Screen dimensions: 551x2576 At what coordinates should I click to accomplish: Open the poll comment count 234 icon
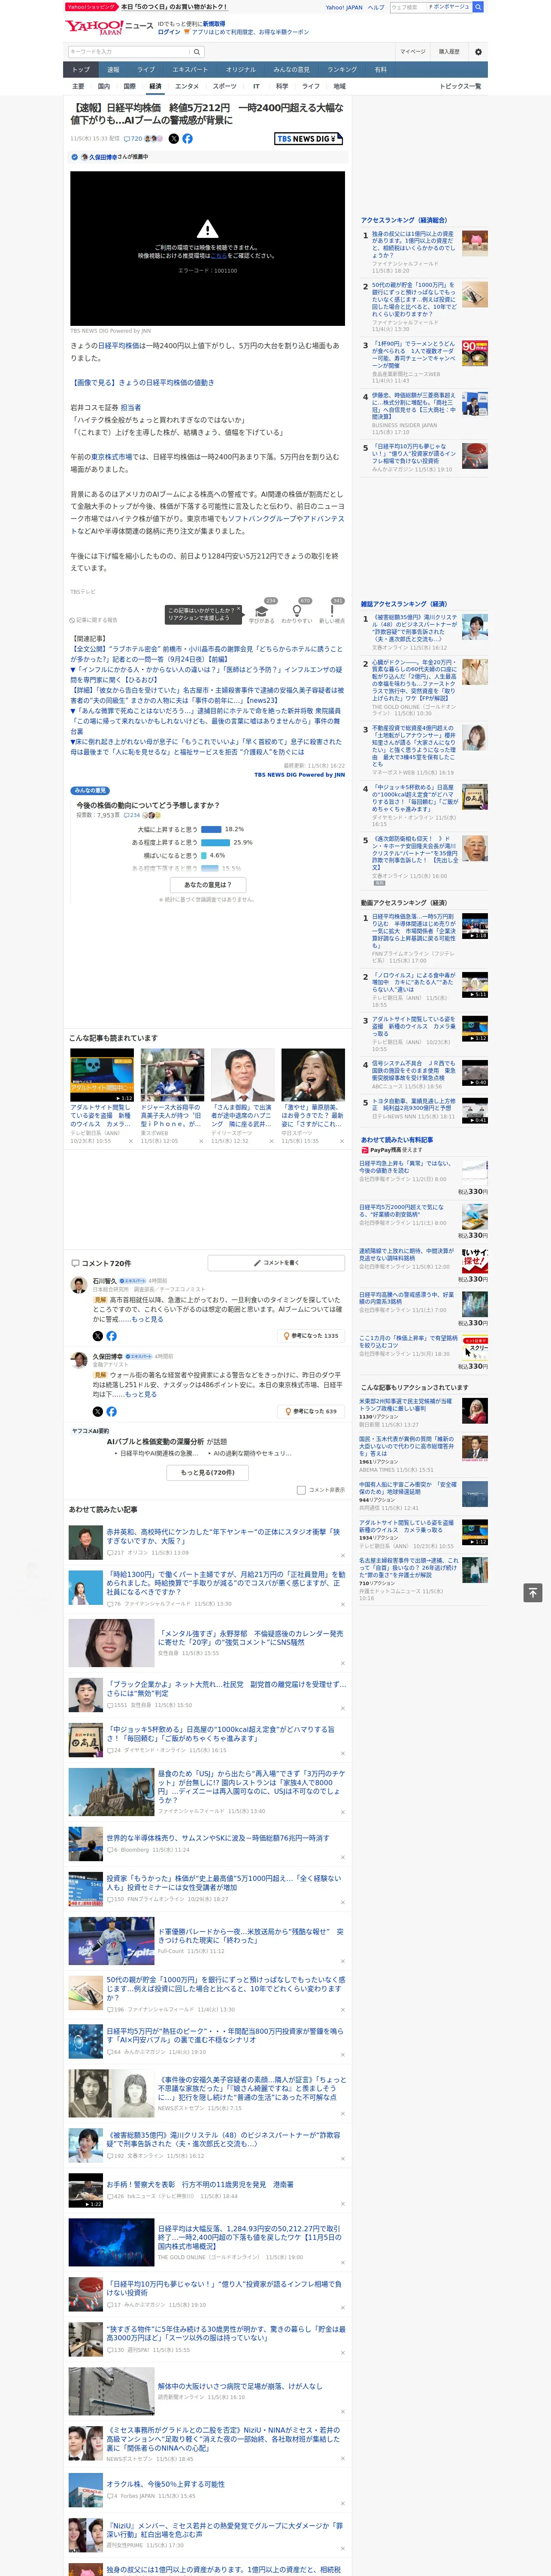132,815
